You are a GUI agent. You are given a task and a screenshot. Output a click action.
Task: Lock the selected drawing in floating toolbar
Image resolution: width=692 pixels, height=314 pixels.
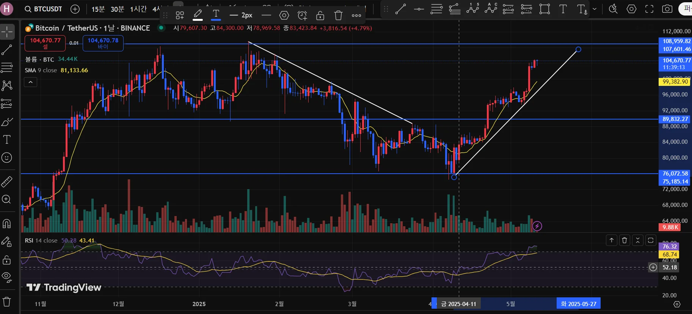click(x=320, y=15)
